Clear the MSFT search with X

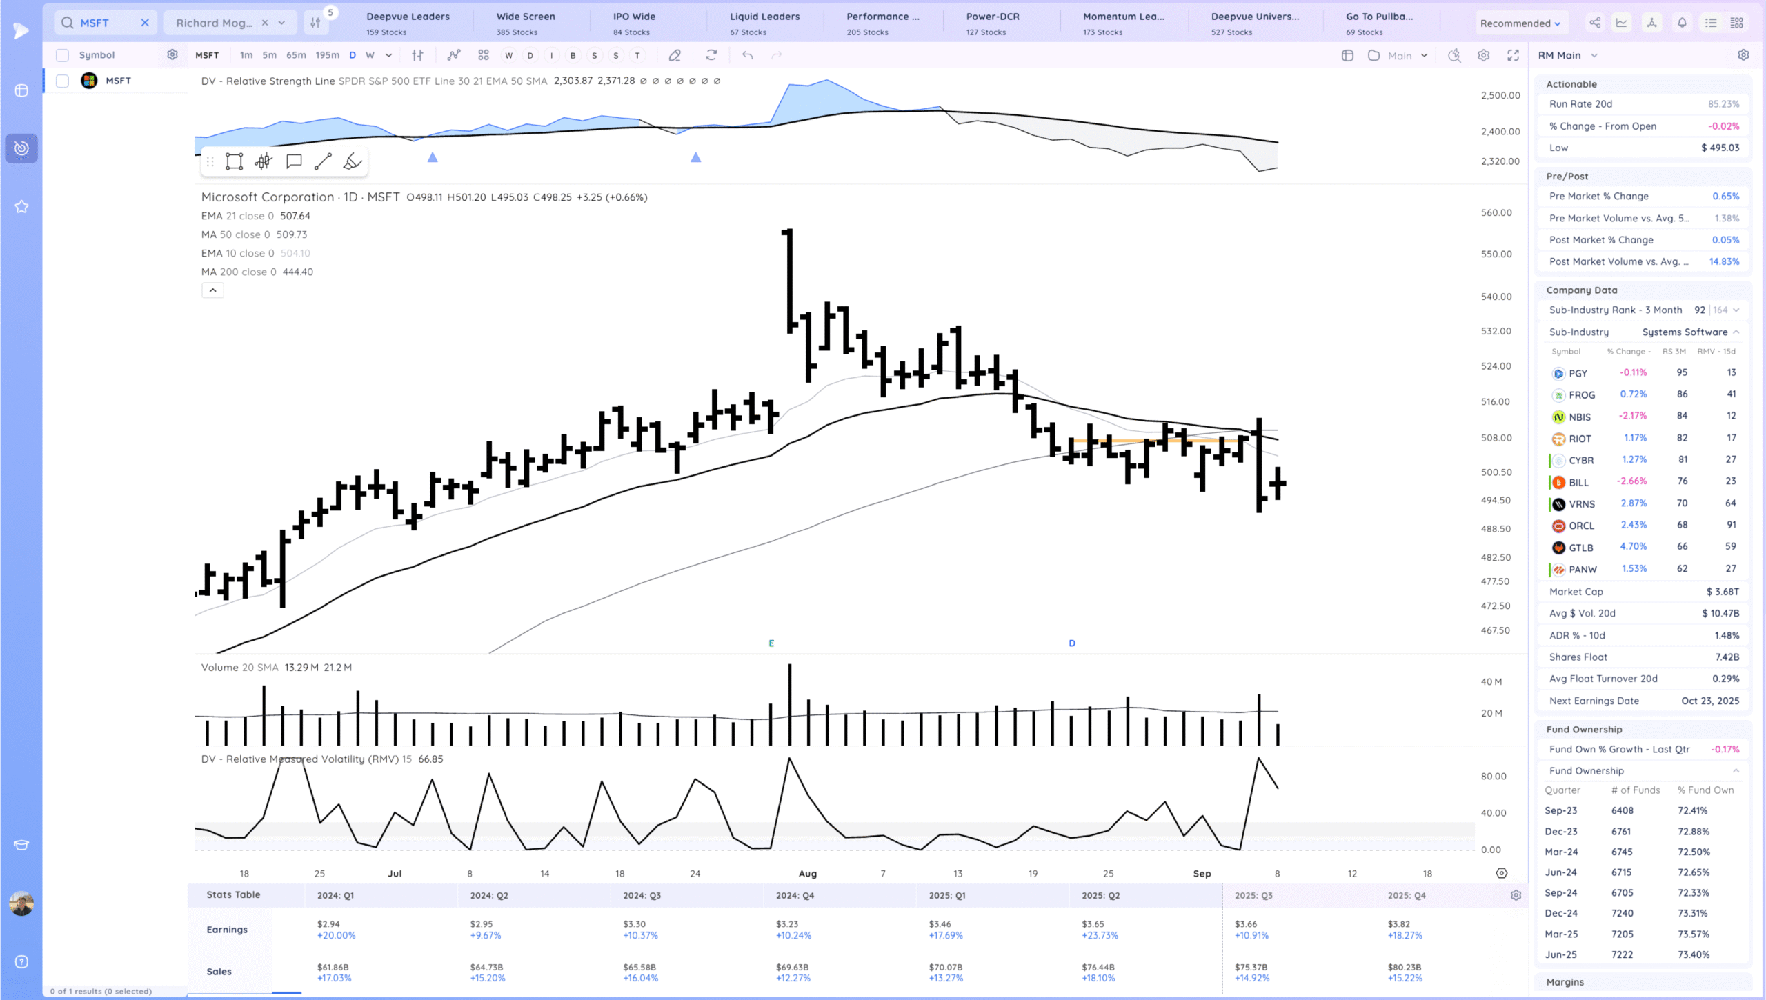pos(145,23)
